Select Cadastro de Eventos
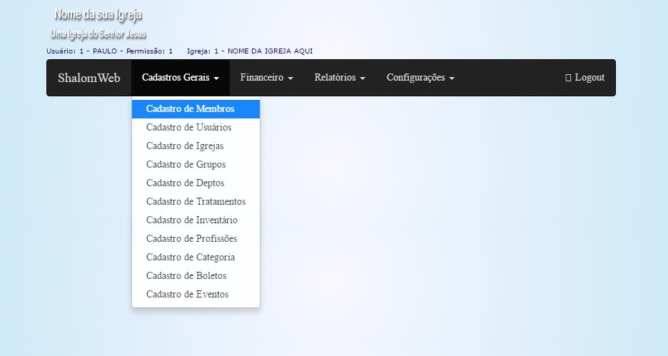This screenshot has height=356, width=668. [x=196, y=294]
